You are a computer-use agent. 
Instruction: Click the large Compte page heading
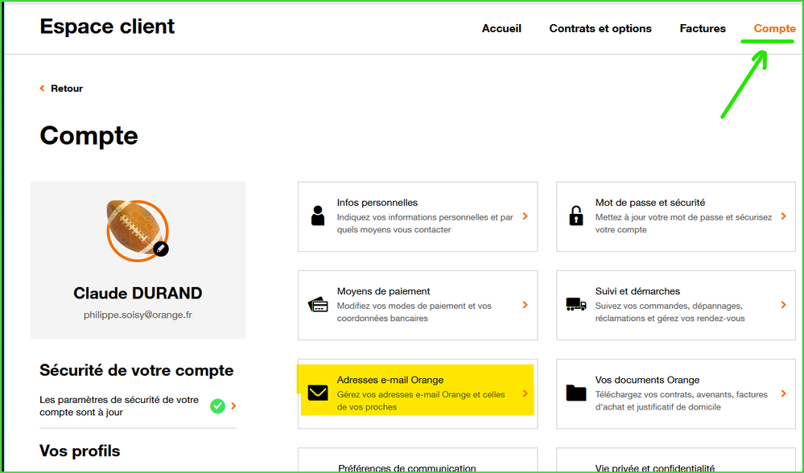pyautogui.click(x=89, y=136)
